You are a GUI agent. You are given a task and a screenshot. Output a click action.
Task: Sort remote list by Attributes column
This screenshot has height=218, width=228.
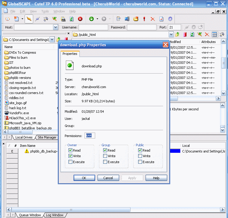point(208,42)
